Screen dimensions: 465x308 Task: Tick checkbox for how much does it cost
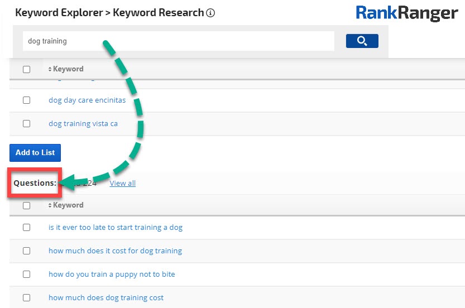point(26,251)
